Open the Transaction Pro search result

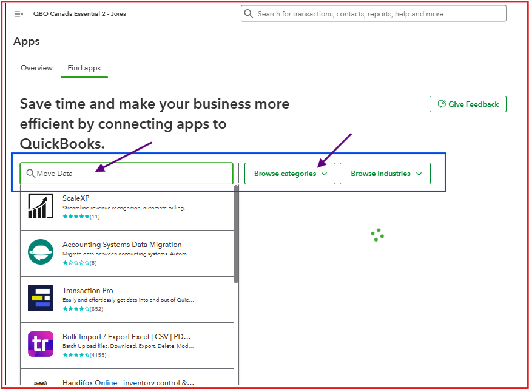click(127, 300)
